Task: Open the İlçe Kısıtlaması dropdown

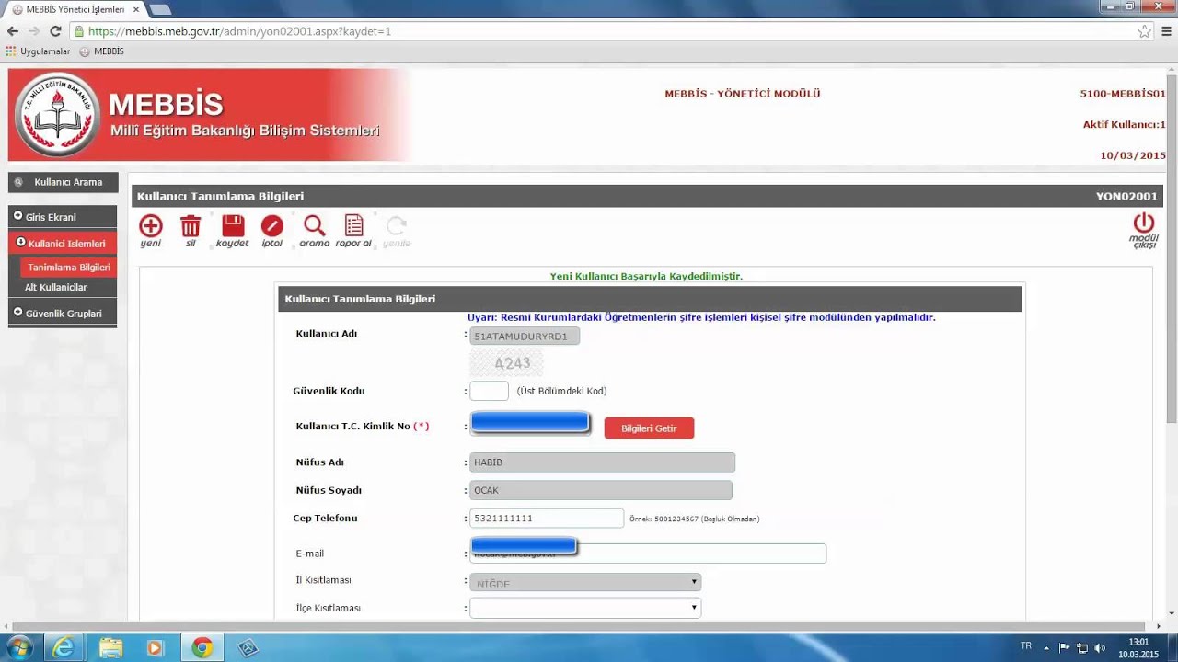Action: 585,608
